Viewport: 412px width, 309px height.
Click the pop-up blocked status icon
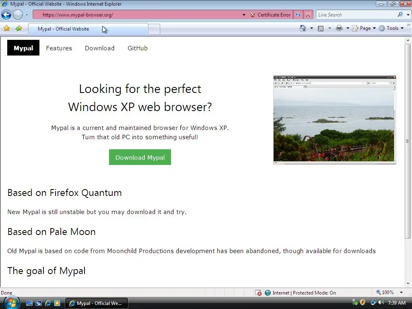pyautogui.click(x=258, y=293)
